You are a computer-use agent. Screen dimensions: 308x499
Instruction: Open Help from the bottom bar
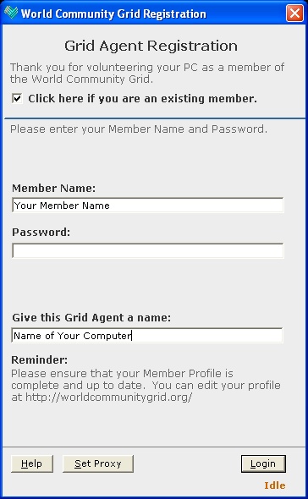(x=32, y=463)
